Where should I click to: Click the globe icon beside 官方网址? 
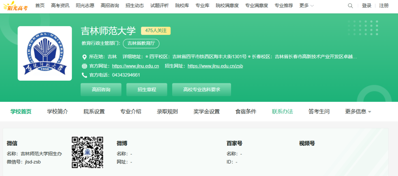tap(84, 66)
